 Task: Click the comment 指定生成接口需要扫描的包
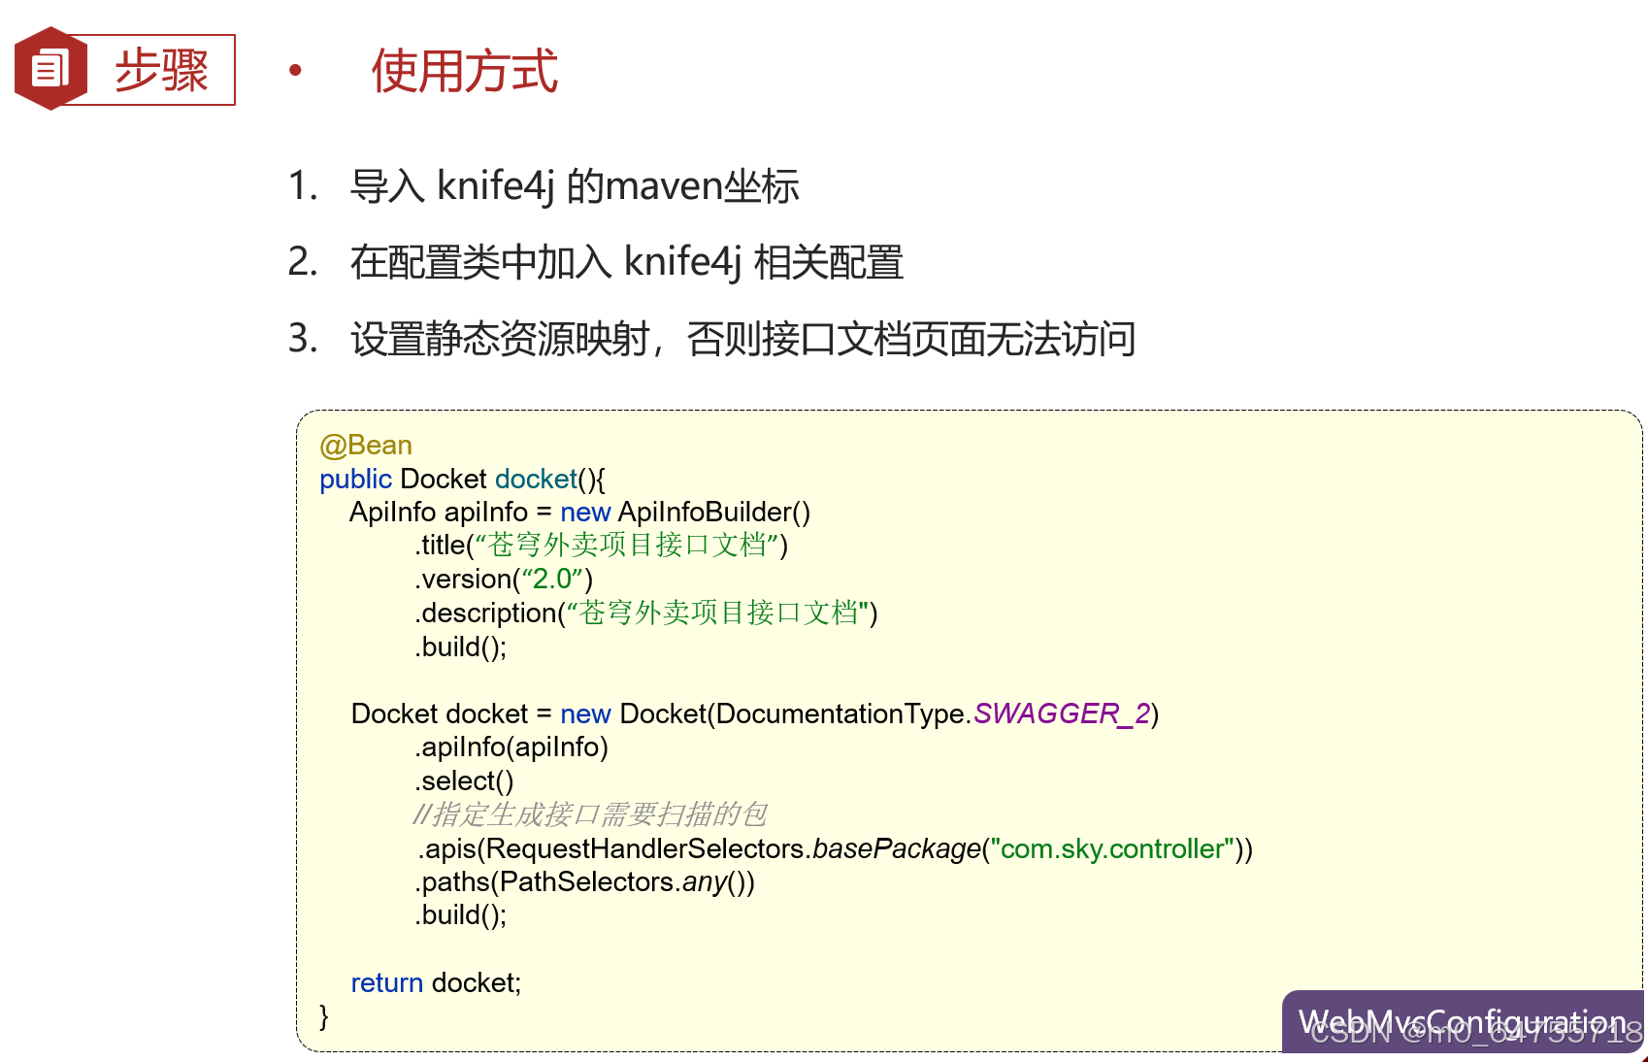pos(590,814)
